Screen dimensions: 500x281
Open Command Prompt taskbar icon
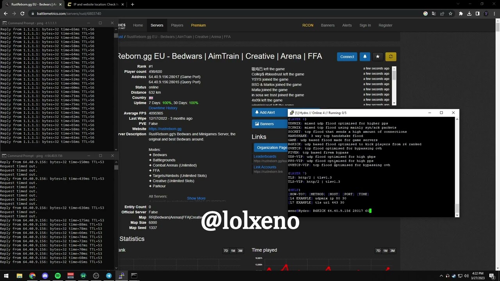tap(134, 276)
